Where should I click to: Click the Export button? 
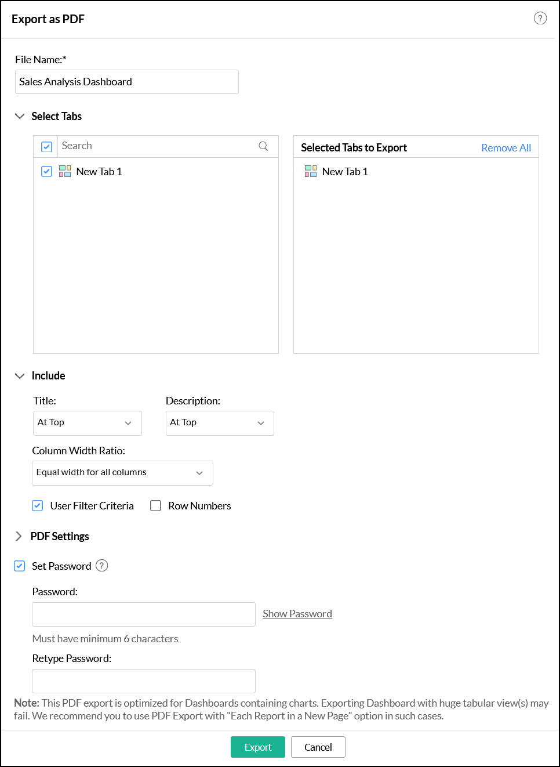point(257,747)
